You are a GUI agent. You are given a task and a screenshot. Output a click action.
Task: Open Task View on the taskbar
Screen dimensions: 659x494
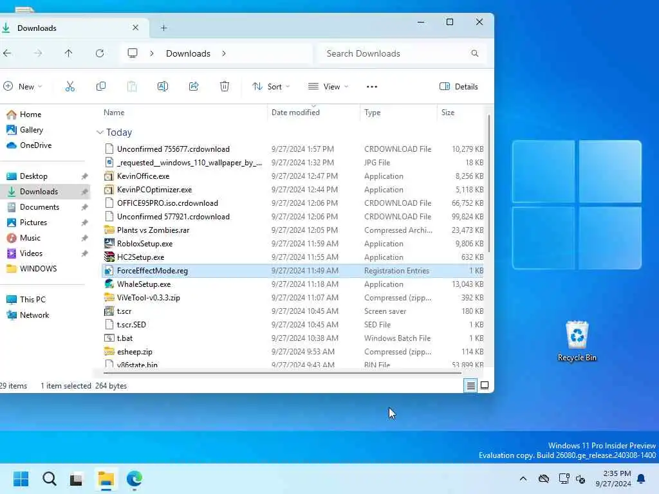tap(77, 479)
